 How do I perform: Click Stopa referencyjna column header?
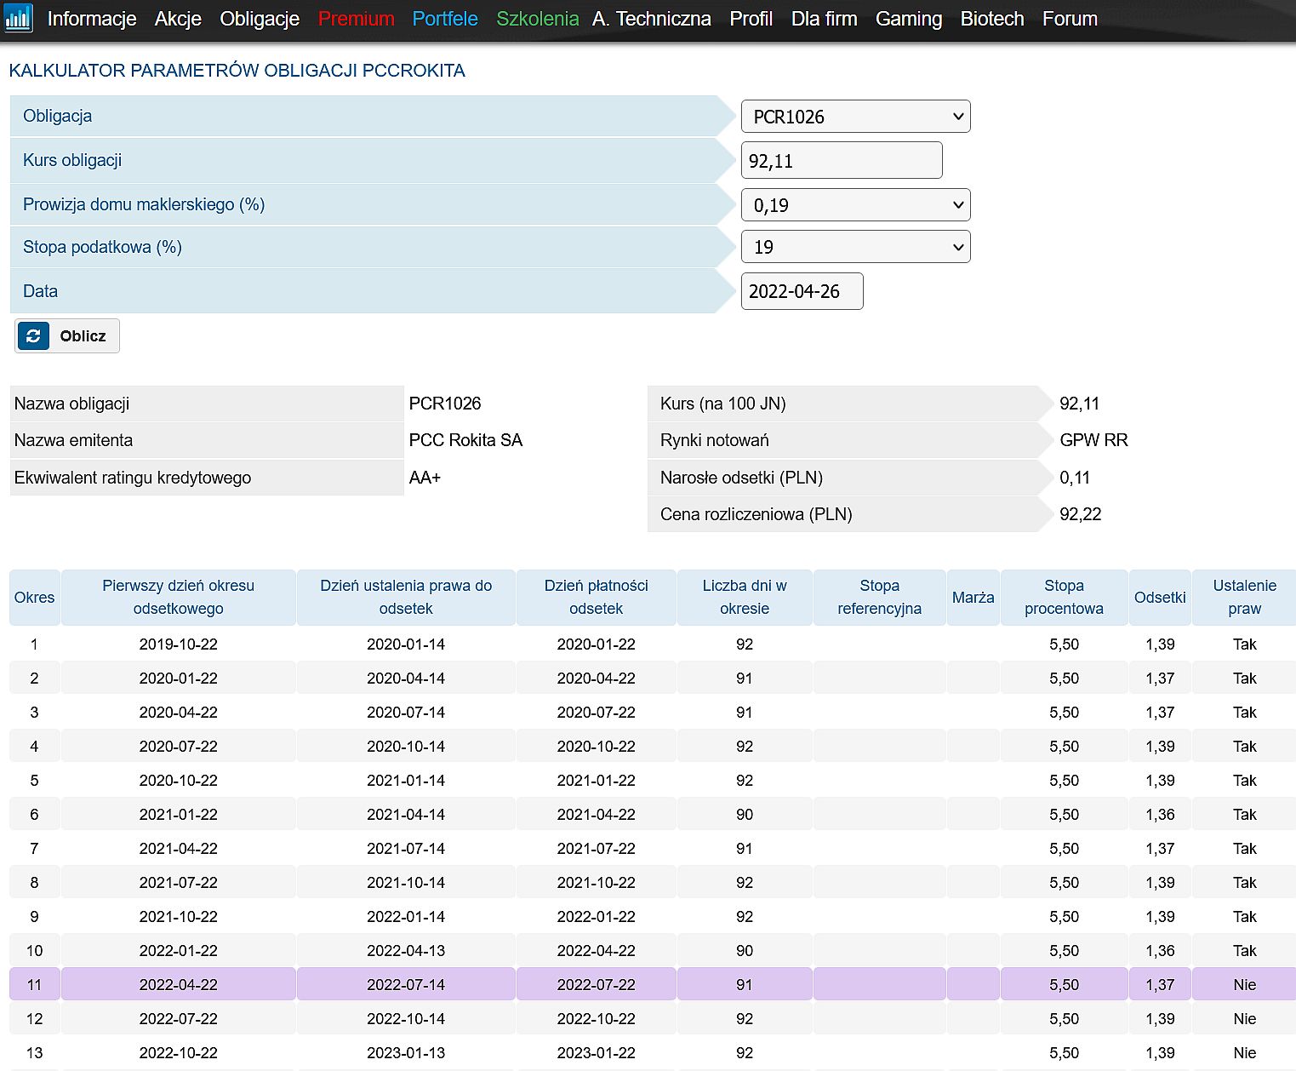click(880, 598)
